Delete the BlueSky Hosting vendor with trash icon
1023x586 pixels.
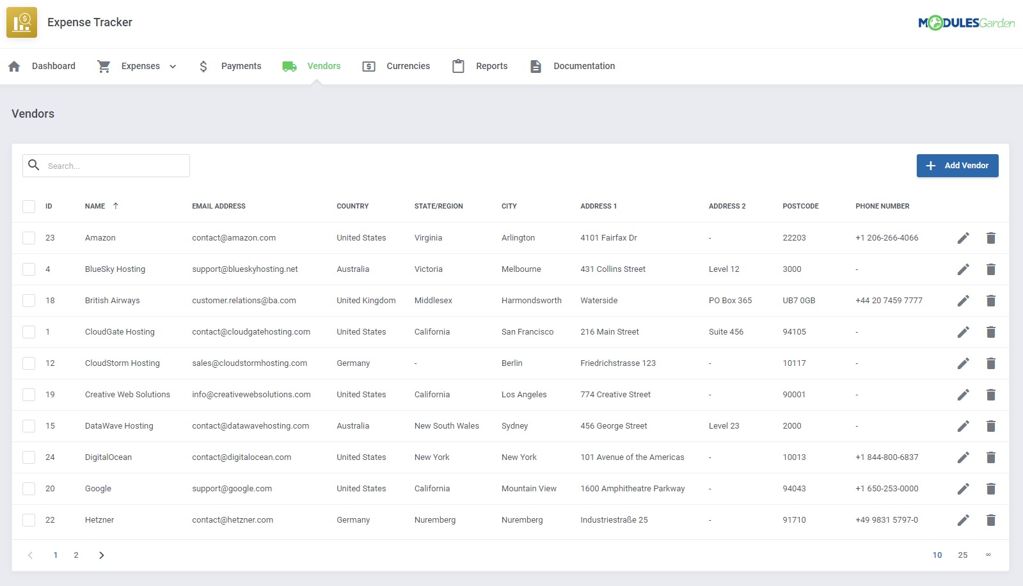point(990,269)
